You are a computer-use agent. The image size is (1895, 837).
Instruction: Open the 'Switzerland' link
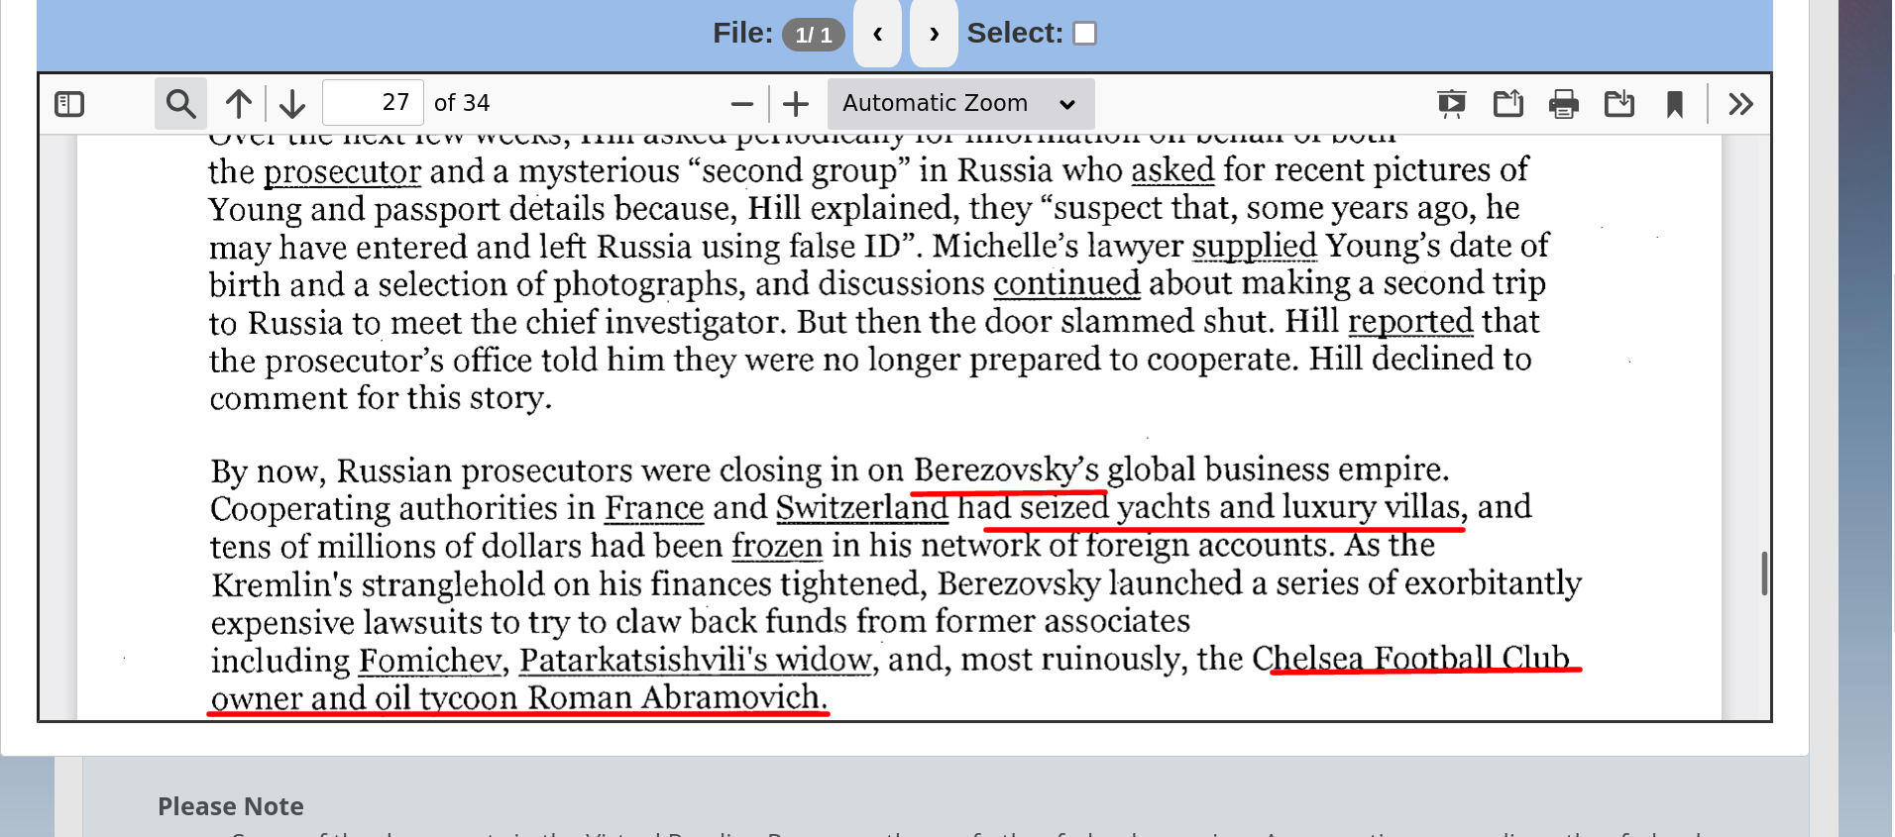[861, 507]
